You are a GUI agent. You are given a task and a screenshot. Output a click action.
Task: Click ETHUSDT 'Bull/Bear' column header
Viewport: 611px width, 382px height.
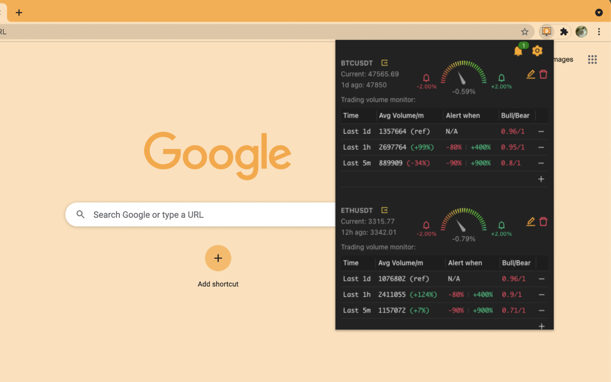click(x=516, y=263)
